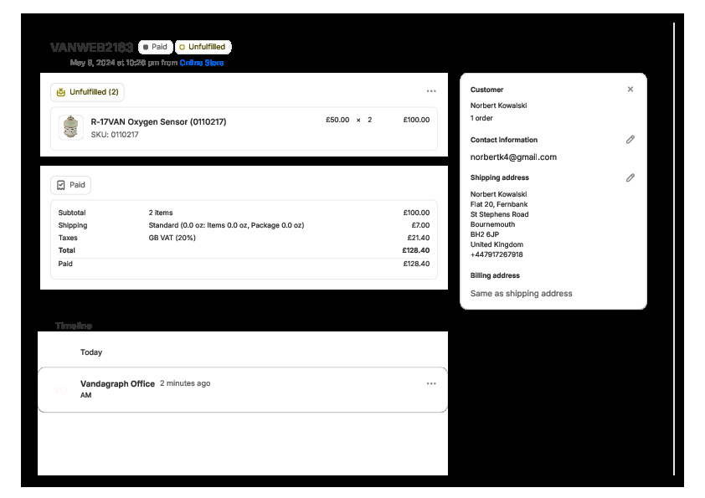Click the Unfulfilled badge next to the order number
This screenshot has width=705, height=498.
[x=203, y=48]
